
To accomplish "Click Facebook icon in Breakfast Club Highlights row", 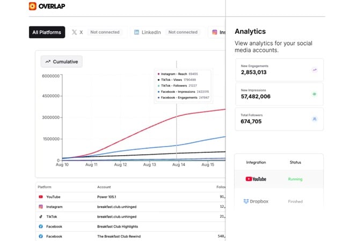I will [41, 227].
